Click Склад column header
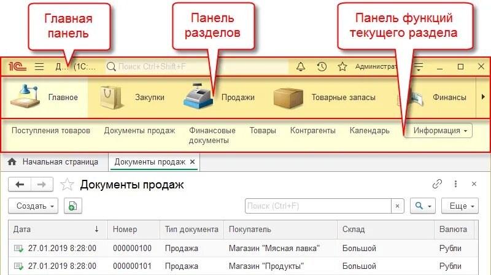Screen dimensions: 491x275 [386, 230]
